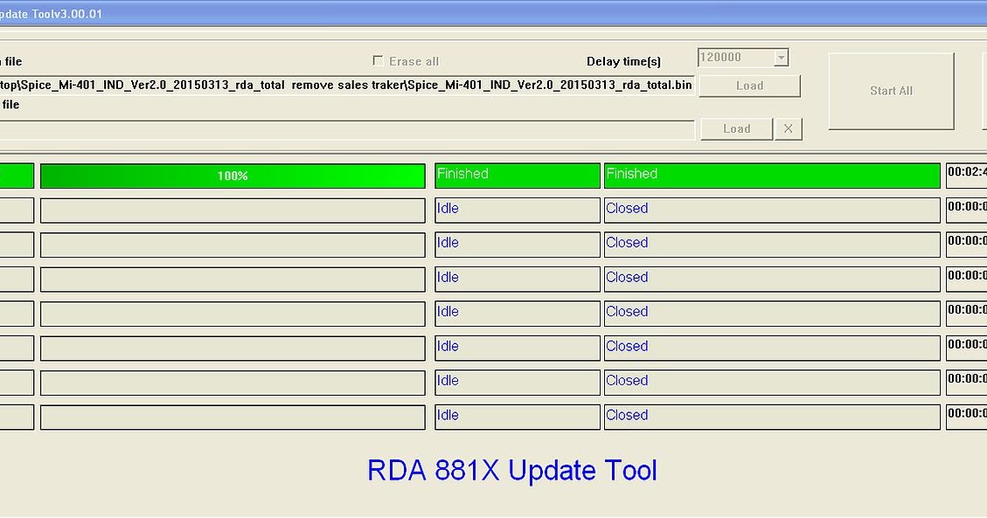The height and width of the screenshot is (518, 987).
Task: Enable the Erase all checkbox
Action: pyautogui.click(x=378, y=60)
